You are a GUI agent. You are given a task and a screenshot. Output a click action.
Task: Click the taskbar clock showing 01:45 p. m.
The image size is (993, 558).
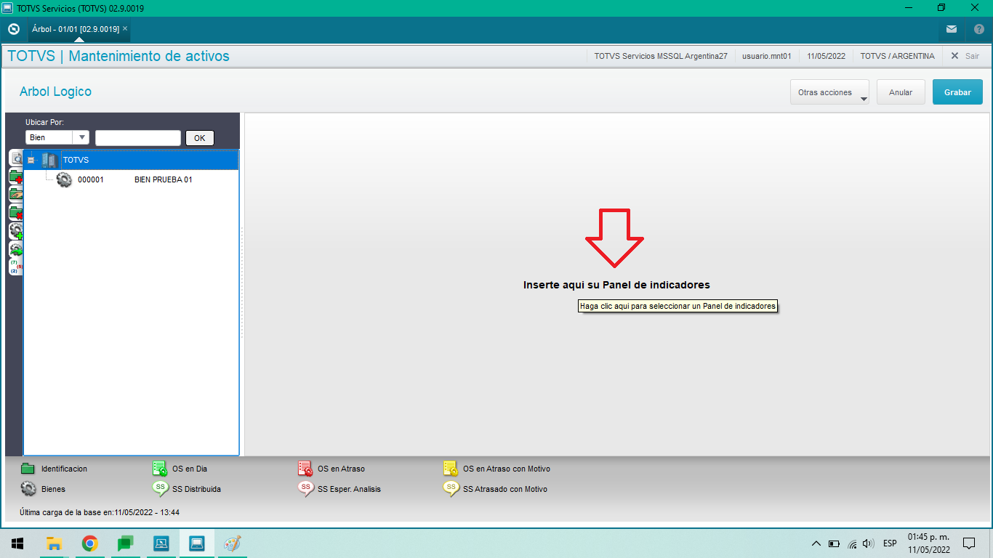click(929, 543)
